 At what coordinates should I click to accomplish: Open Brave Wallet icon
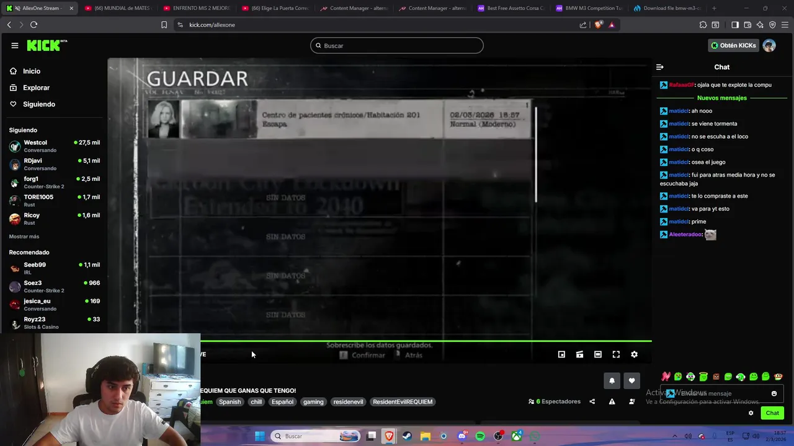click(x=747, y=25)
